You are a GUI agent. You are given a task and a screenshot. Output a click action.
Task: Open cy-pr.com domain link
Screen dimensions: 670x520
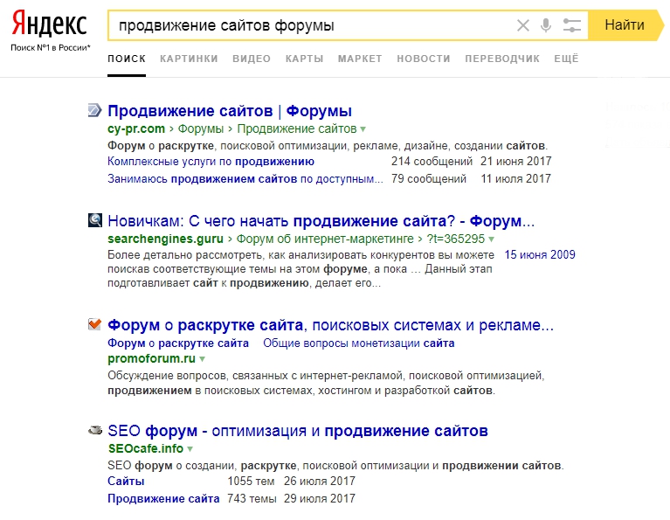click(136, 128)
